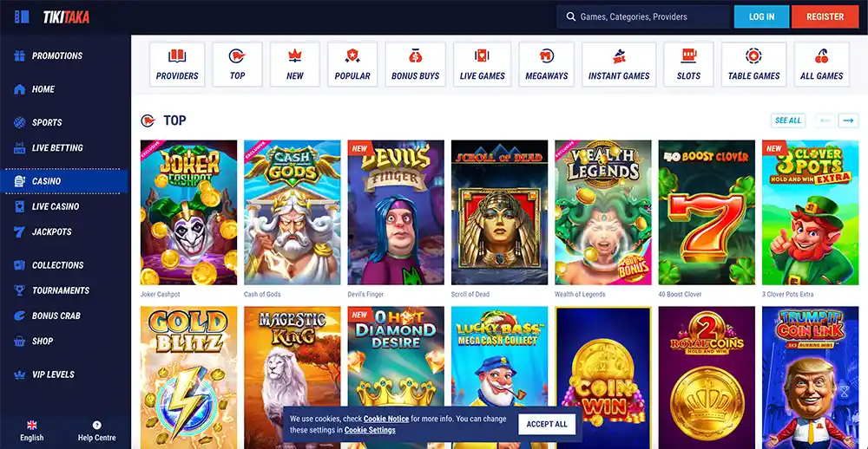Show previous Top games with left arrow

tap(825, 120)
